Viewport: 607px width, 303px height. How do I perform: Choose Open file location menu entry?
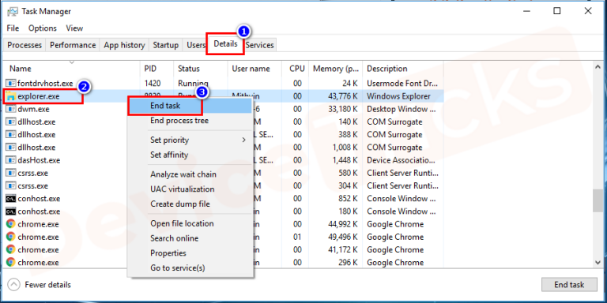182,224
